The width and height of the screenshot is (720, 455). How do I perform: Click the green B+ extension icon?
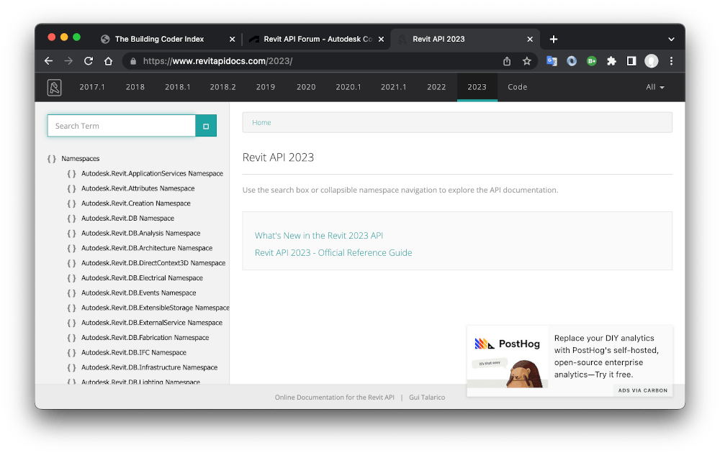591,62
